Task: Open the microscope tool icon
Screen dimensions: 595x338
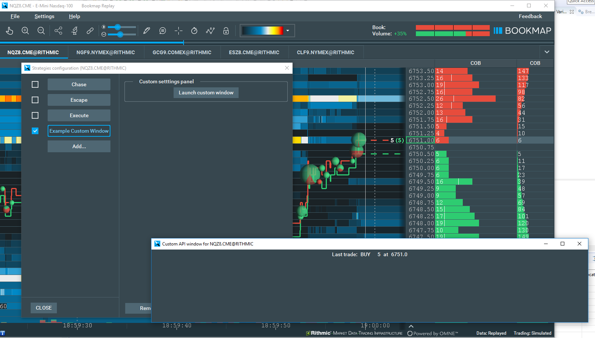Action: click(75, 31)
